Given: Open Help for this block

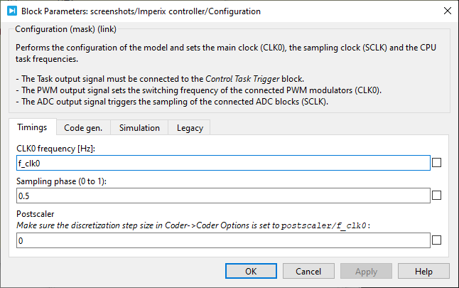Looking at the screenshot, I should coord(423,271).
